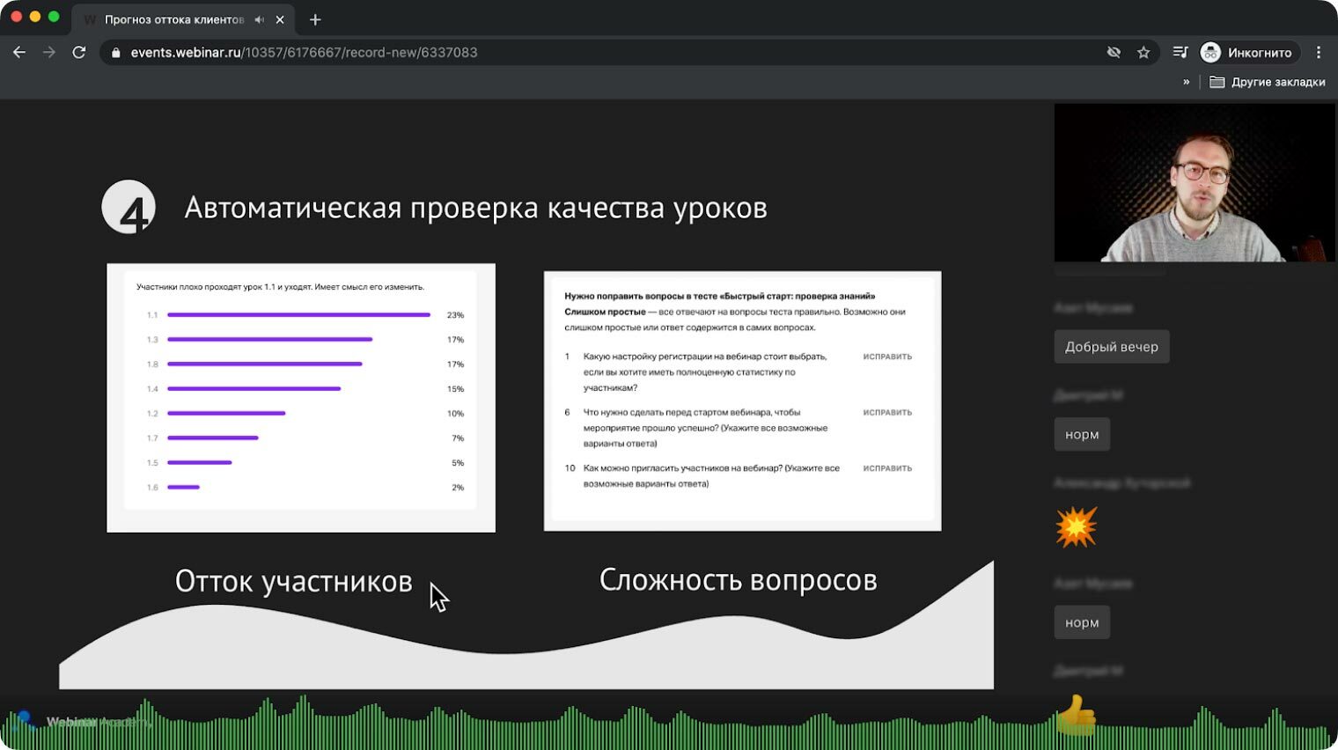Click the presenter video thumbnail
Image resolution: width=1338 pixels, height=750 pixels.
coord(1194,183)
